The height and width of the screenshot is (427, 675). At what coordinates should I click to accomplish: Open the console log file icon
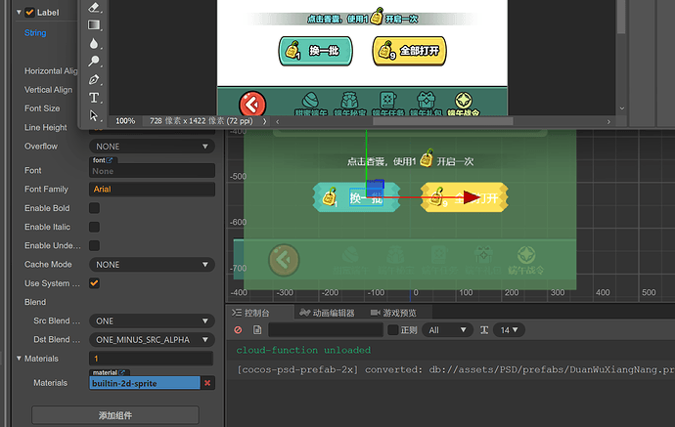[257, 330]
